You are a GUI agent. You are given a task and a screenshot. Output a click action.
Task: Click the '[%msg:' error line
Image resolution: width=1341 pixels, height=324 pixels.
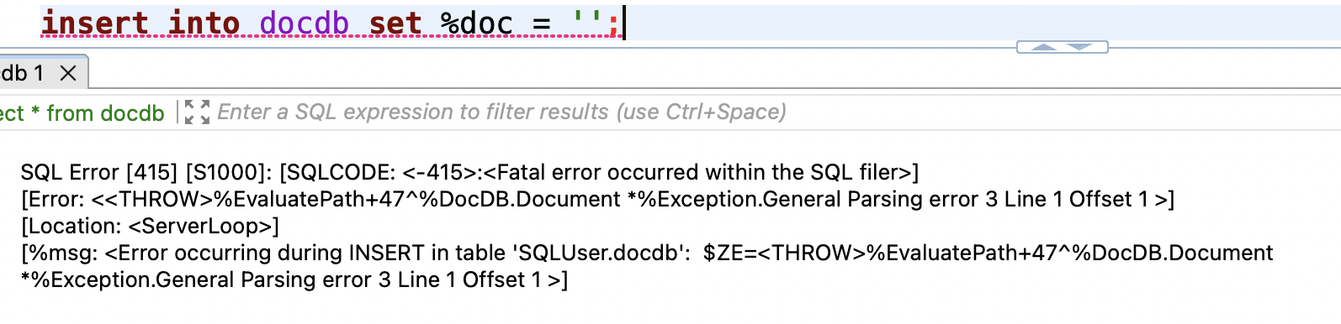tap(647, 253)
